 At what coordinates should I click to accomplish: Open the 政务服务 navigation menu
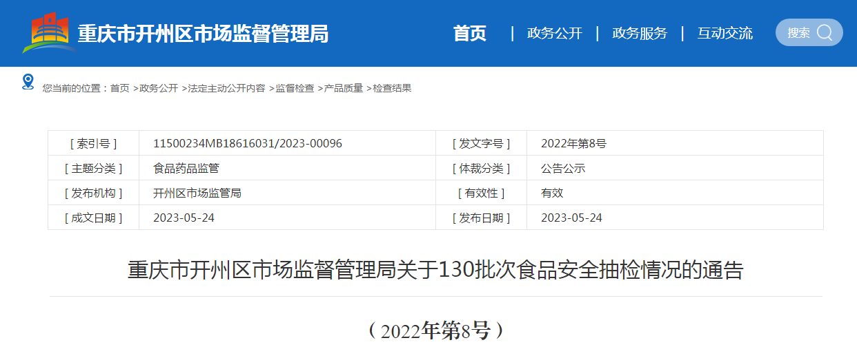click(x=640, y=33)
